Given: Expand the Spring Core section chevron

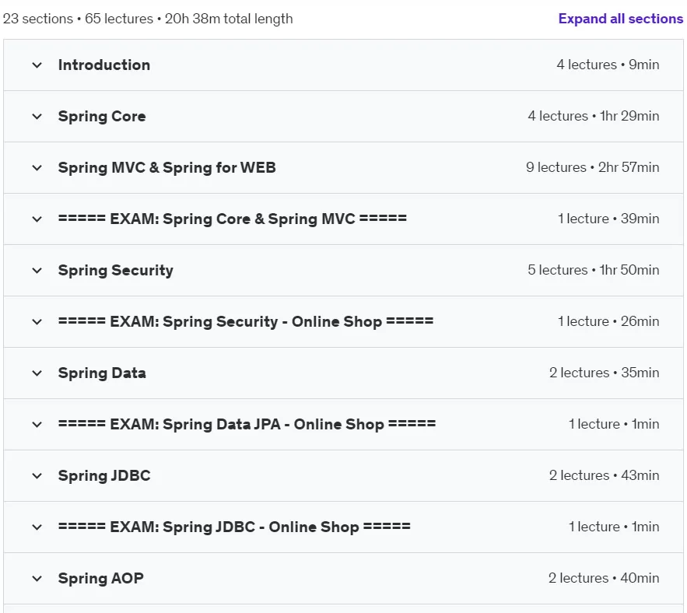Looking at the screenshot, I should point(37,117).
